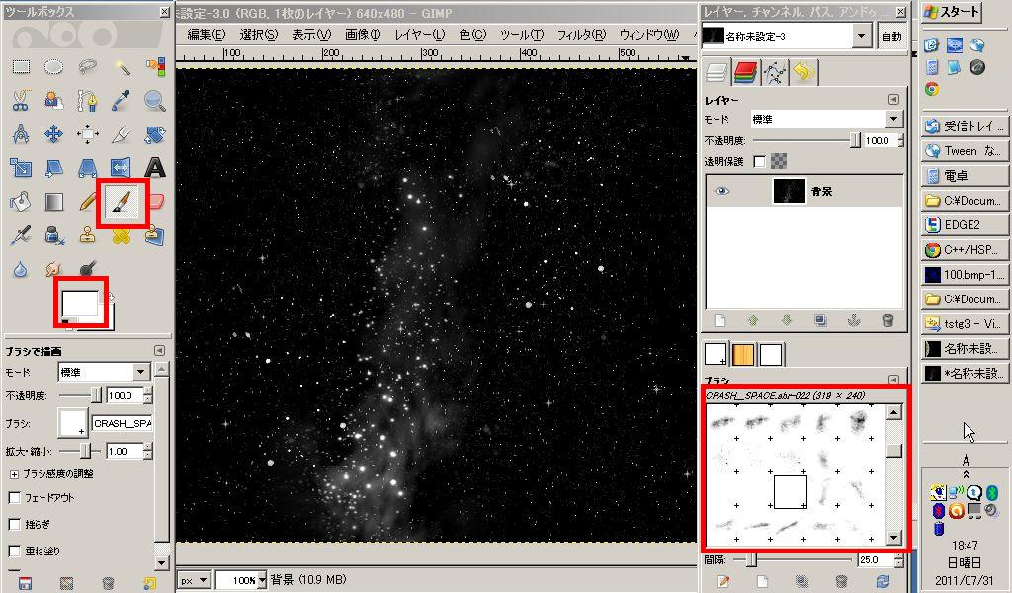The height and width of the screenshot is (593, 1012).
Task: Select the Select by Color tool
Action: (155, 66)
